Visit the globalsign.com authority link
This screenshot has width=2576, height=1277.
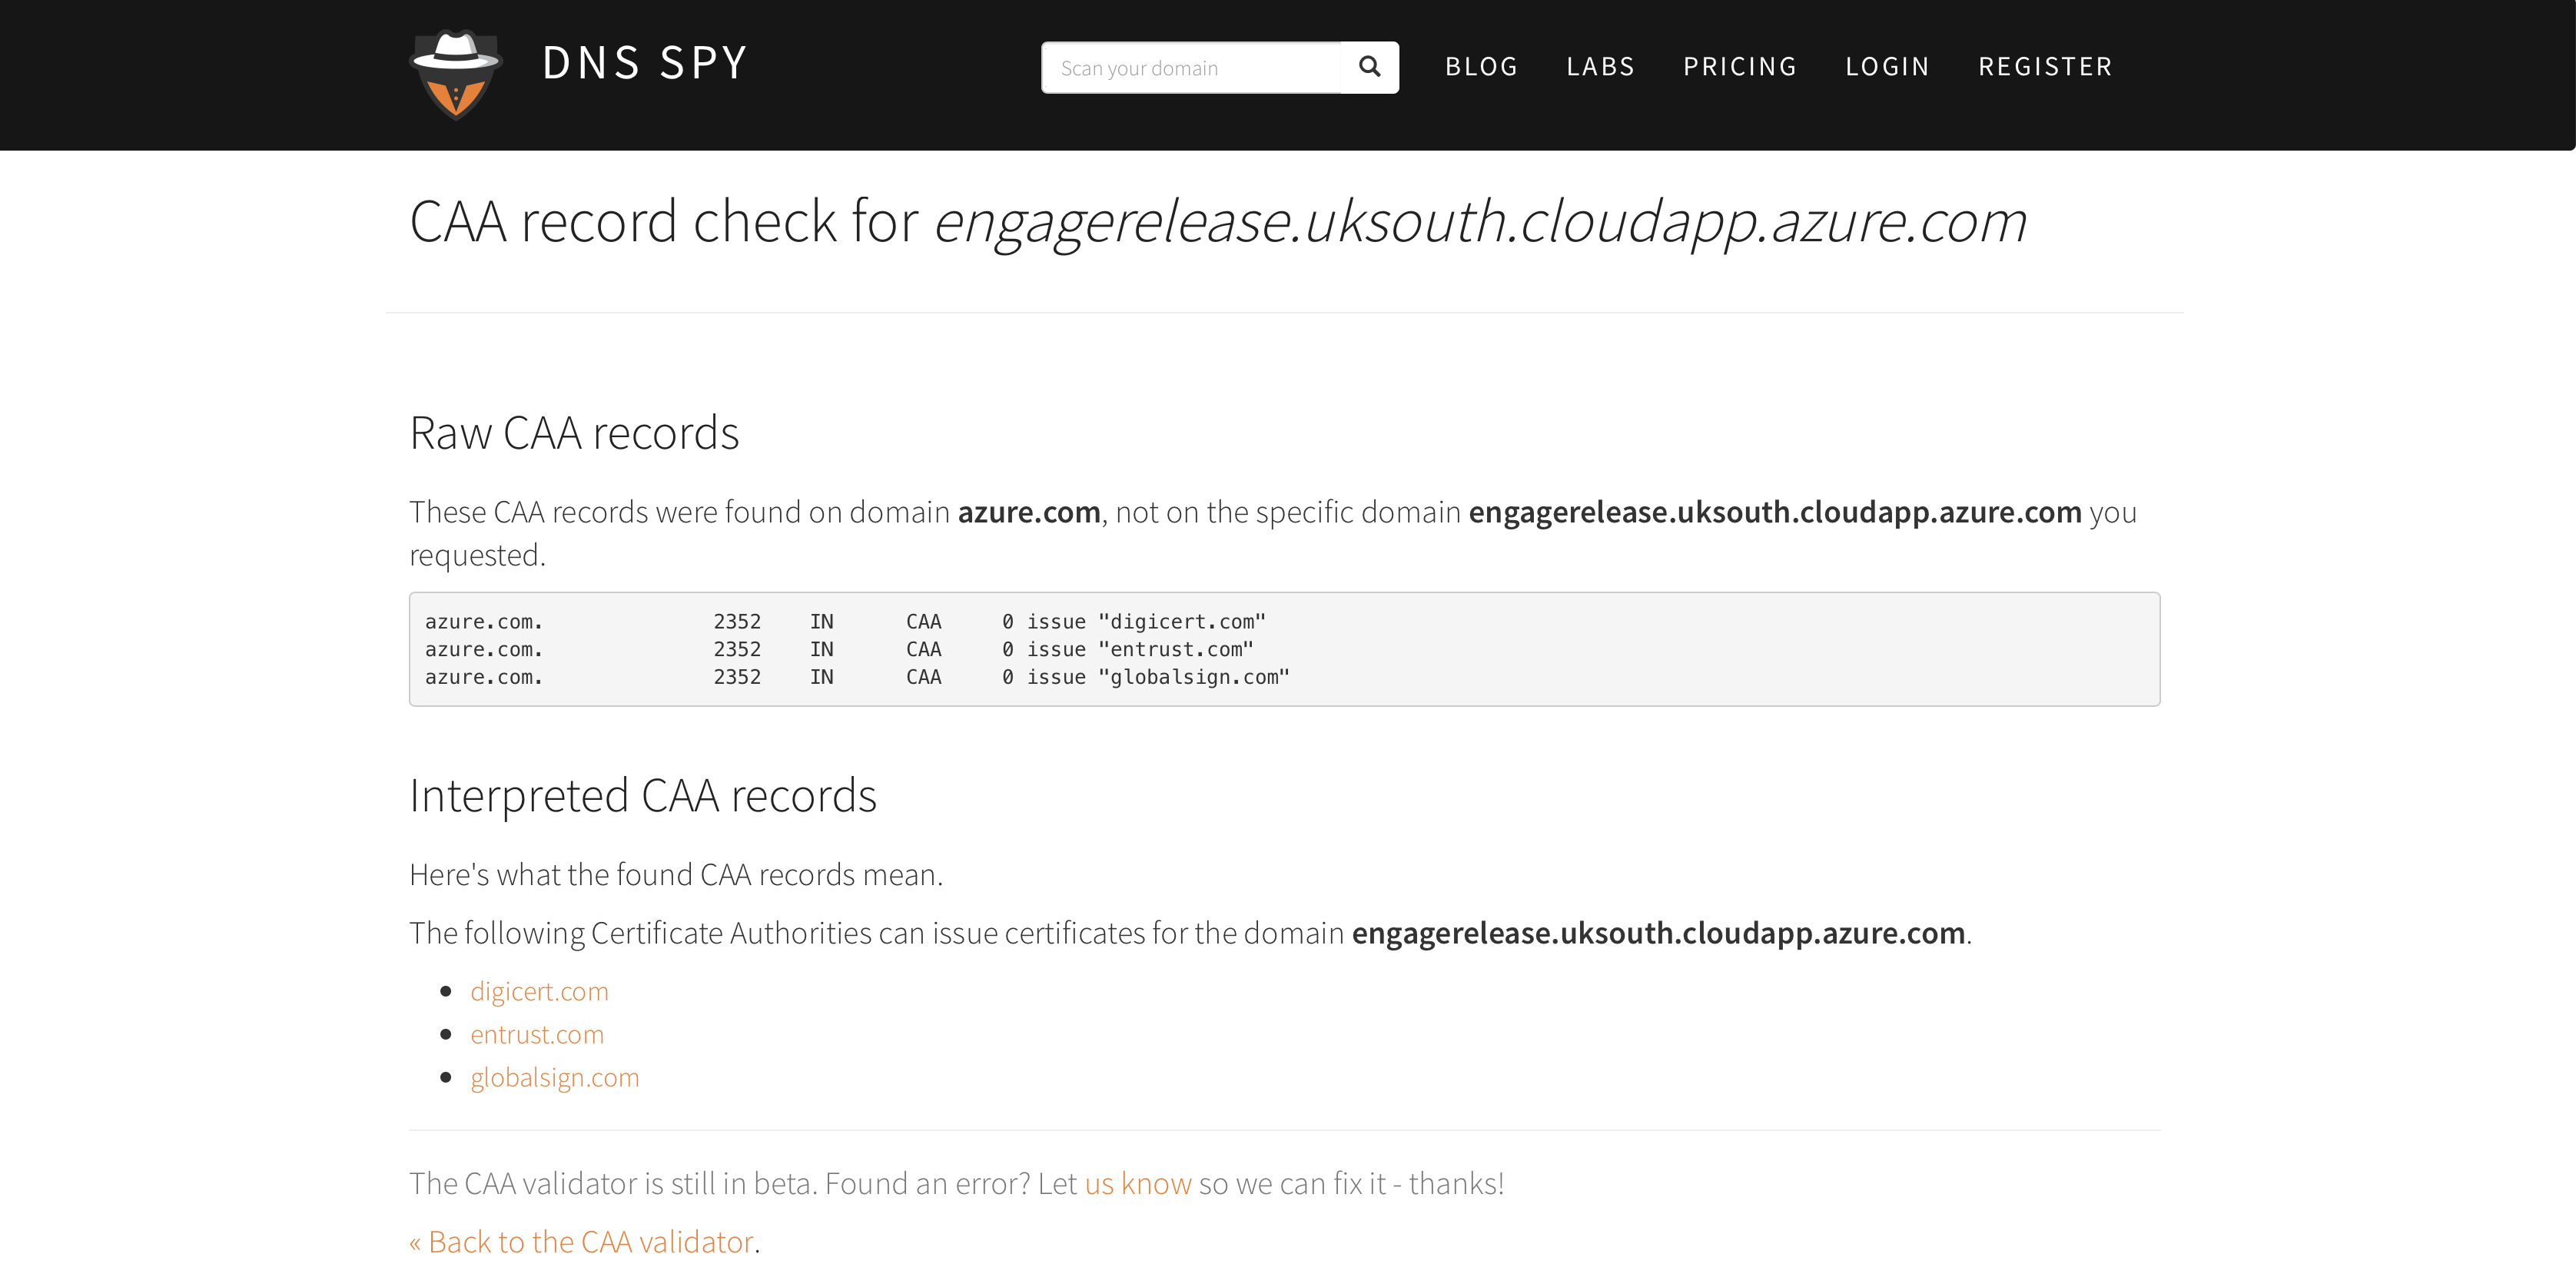tap(555, 1077)
